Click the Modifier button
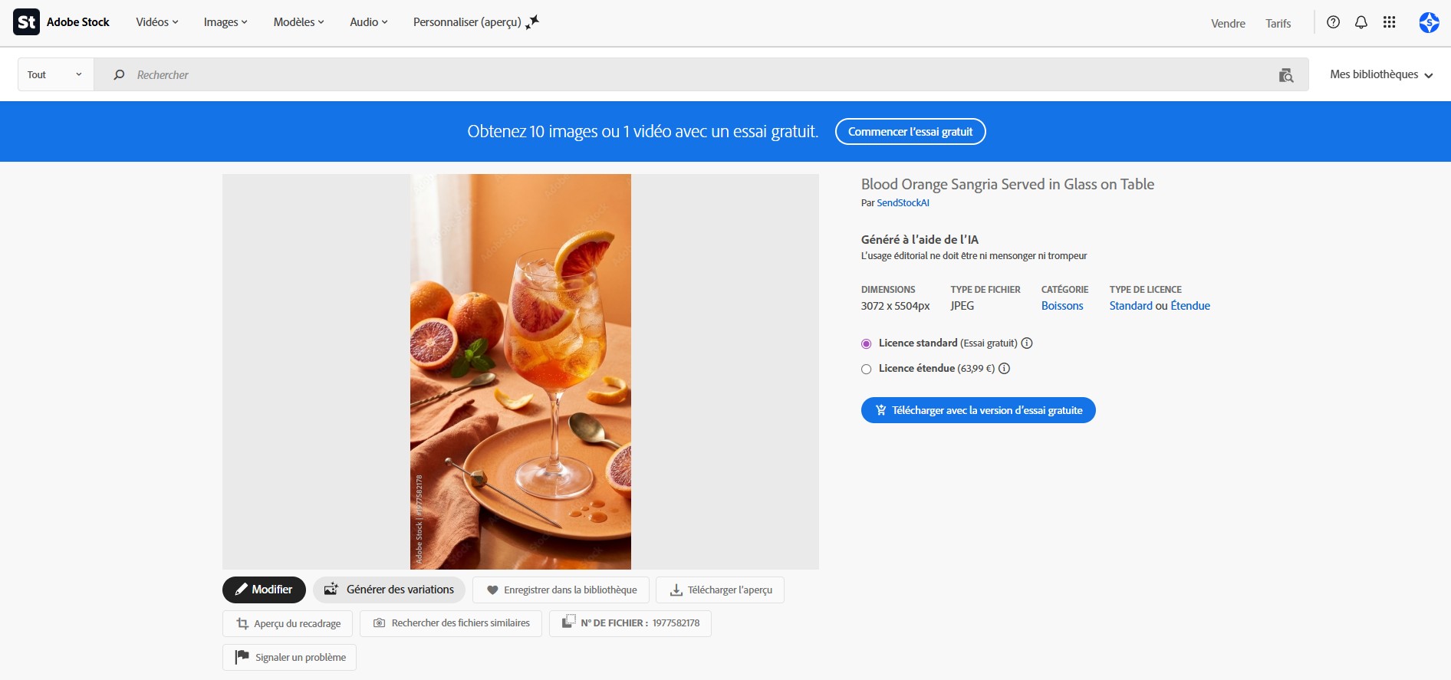The width and height of the screenshot is (1451, 680). tap(264, 590)
